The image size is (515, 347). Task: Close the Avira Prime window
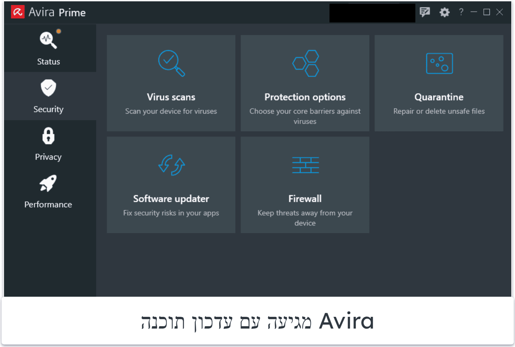click(500, 12)
